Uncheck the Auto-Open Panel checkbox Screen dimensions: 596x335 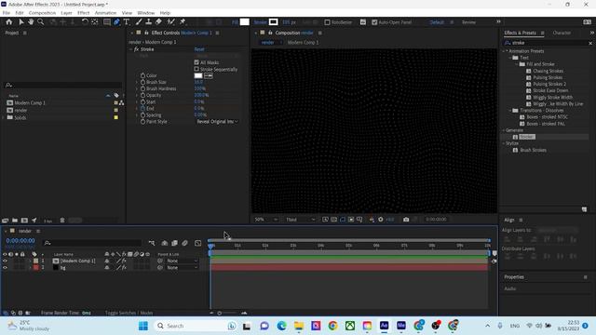click(x=374, y=22)
